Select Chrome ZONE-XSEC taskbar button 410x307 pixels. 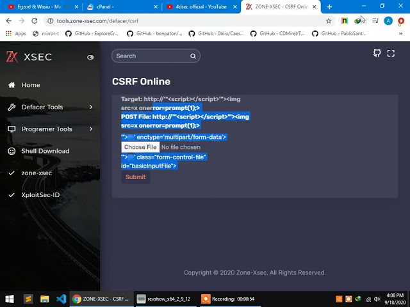pyautogui.click(x=102, y=299)
